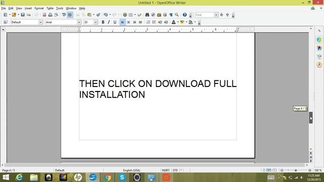Click the zoom slider handle
Image resolution: width=324 pixels, height=182 pixels.
point(296,170)
